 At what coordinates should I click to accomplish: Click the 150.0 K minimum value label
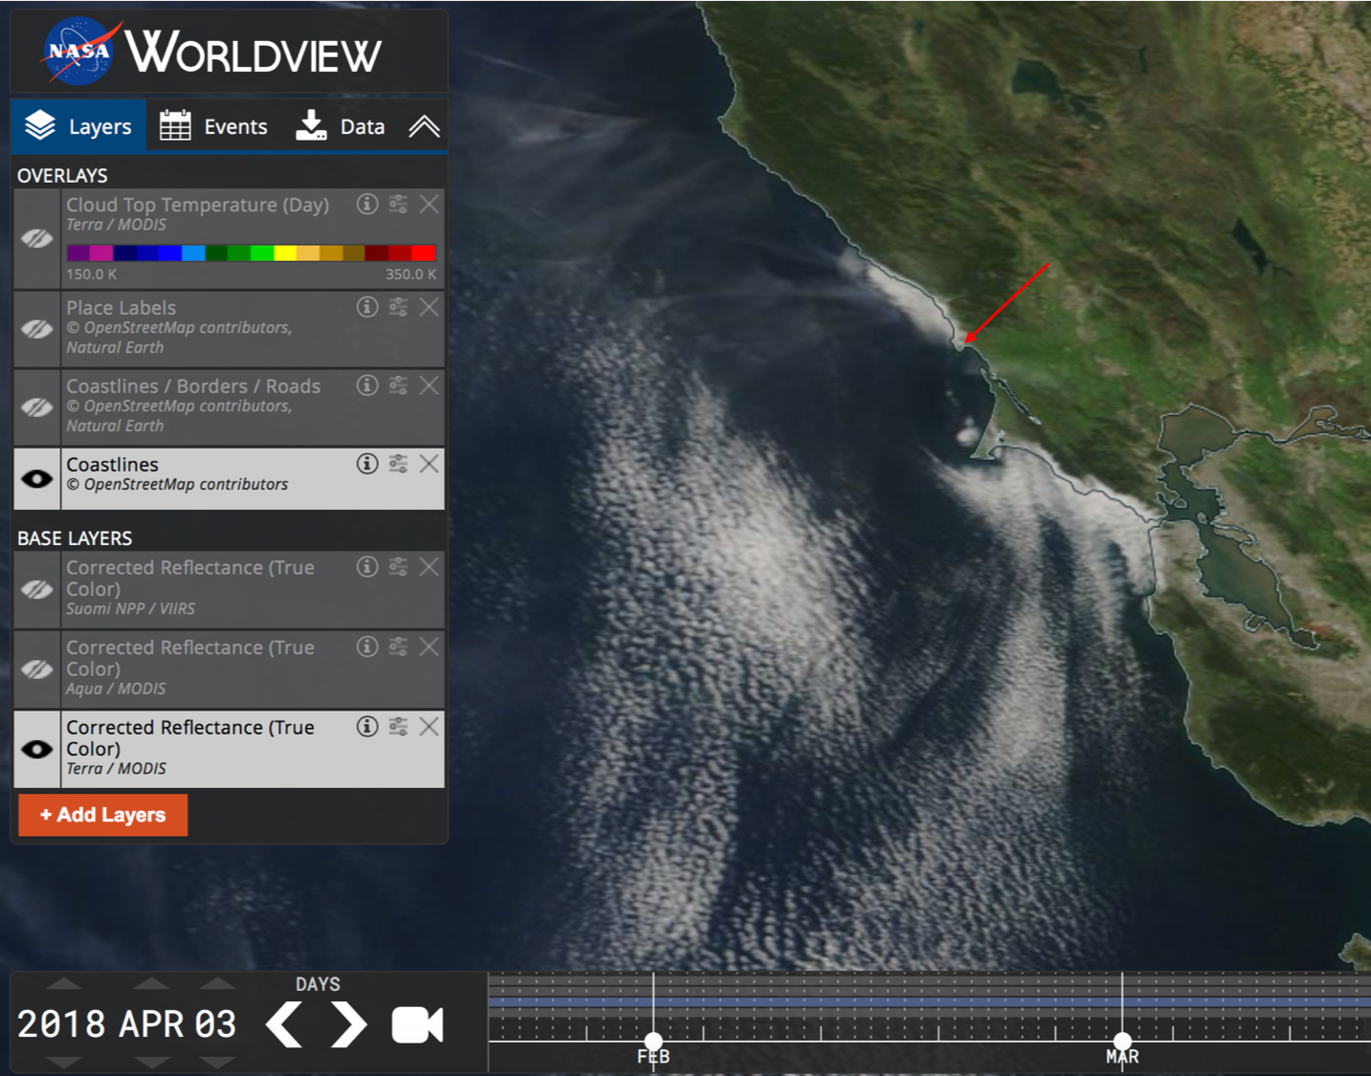pyautogui.click(x=92, y=274)
